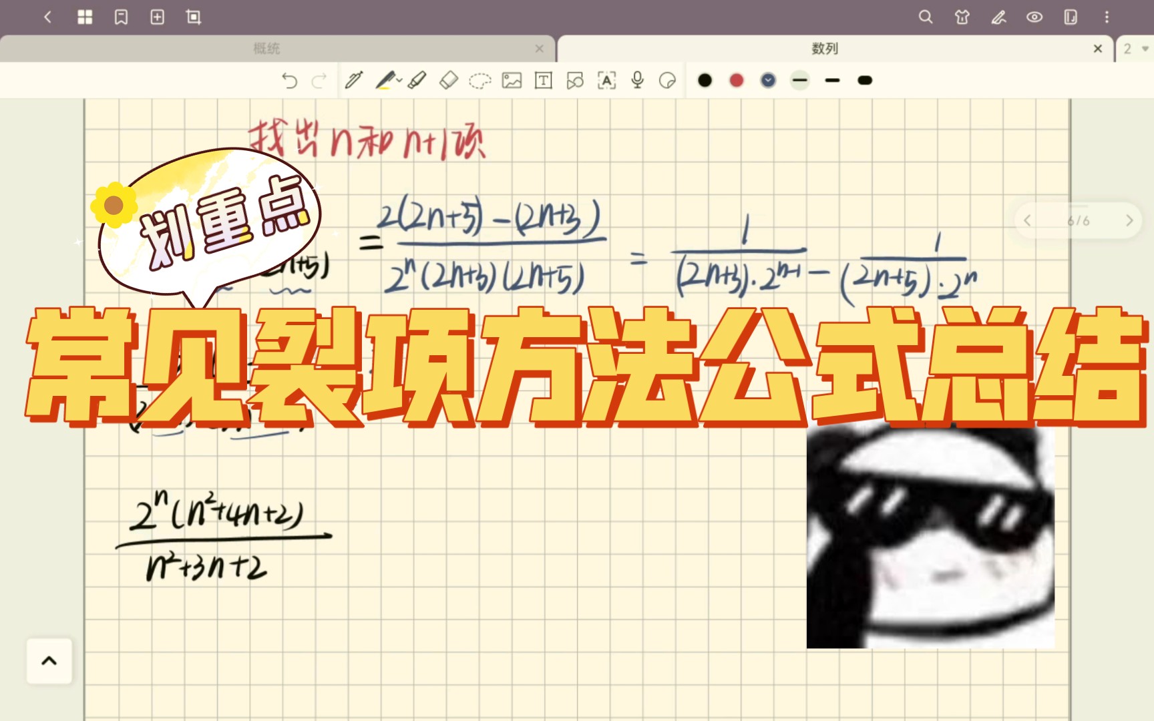Pick the medium stroke width
1154x721 pixels.
point(832,81)
